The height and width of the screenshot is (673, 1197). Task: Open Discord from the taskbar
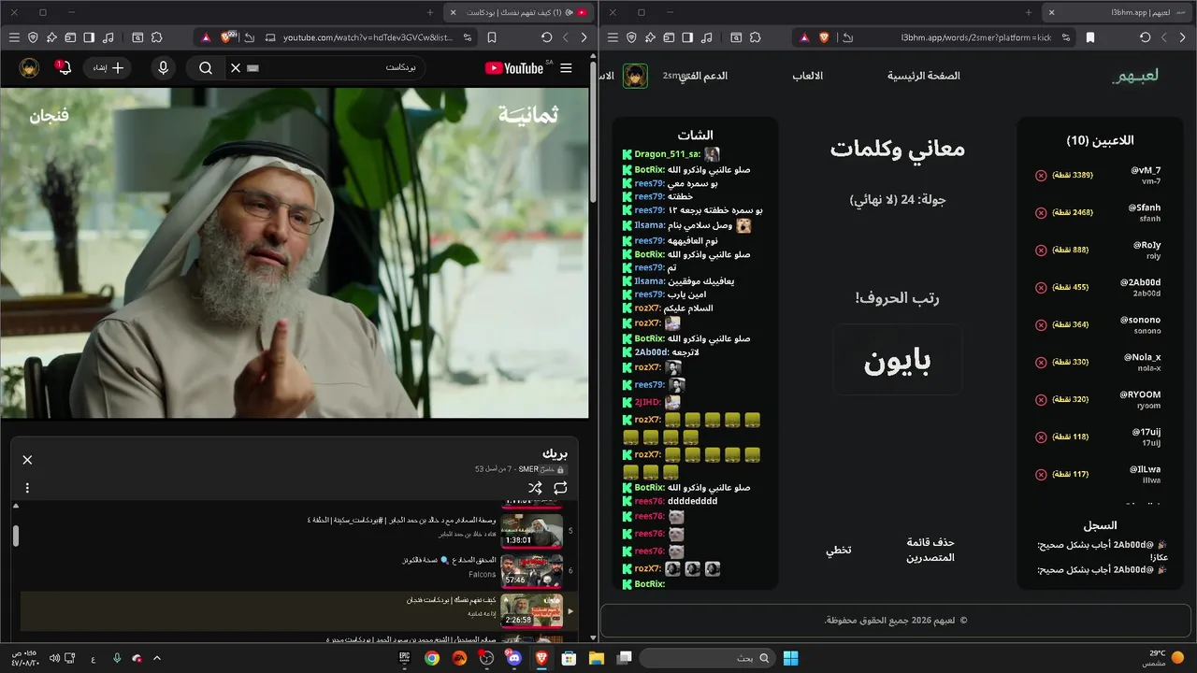click(513, 658)
